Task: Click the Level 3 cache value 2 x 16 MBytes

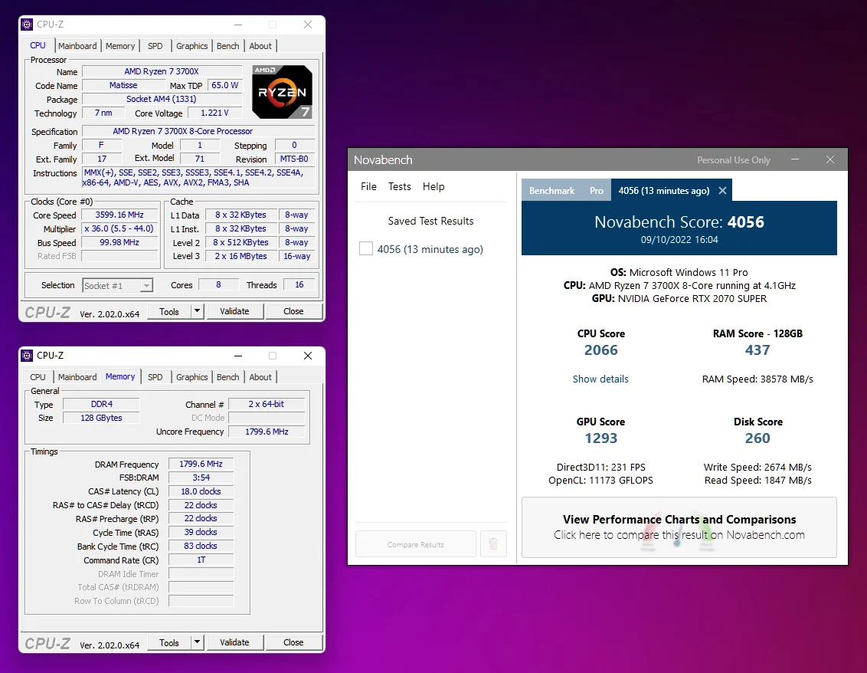Action: click(240, 256)
